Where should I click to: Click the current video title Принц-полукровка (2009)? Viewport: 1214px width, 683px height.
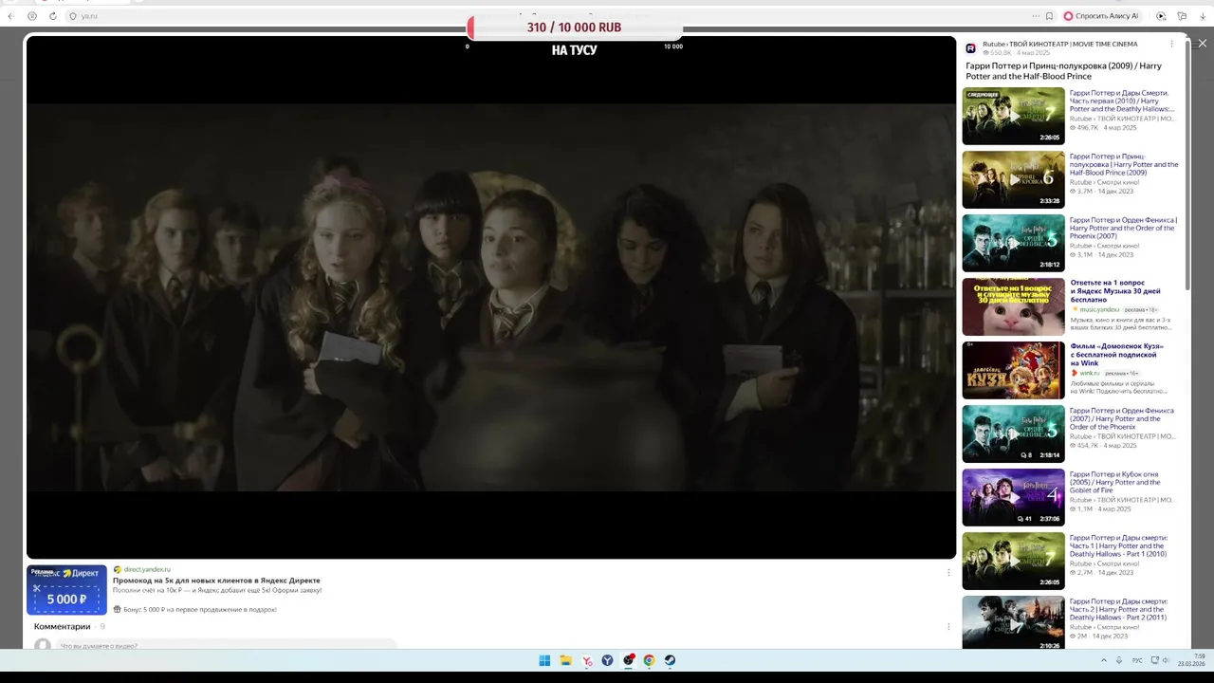pos(1063,71)
